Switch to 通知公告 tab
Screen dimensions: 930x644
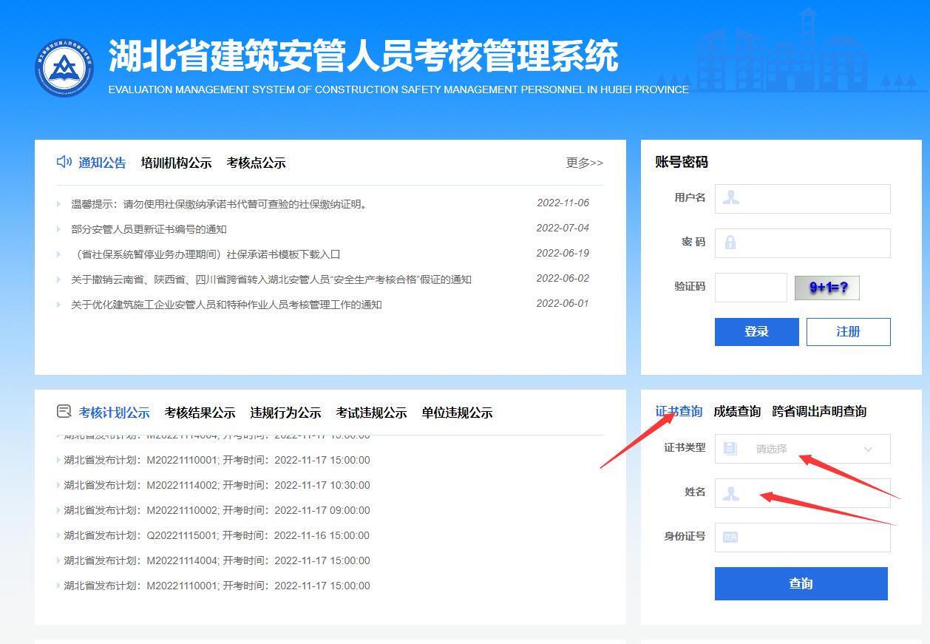[x=103, y=163]
